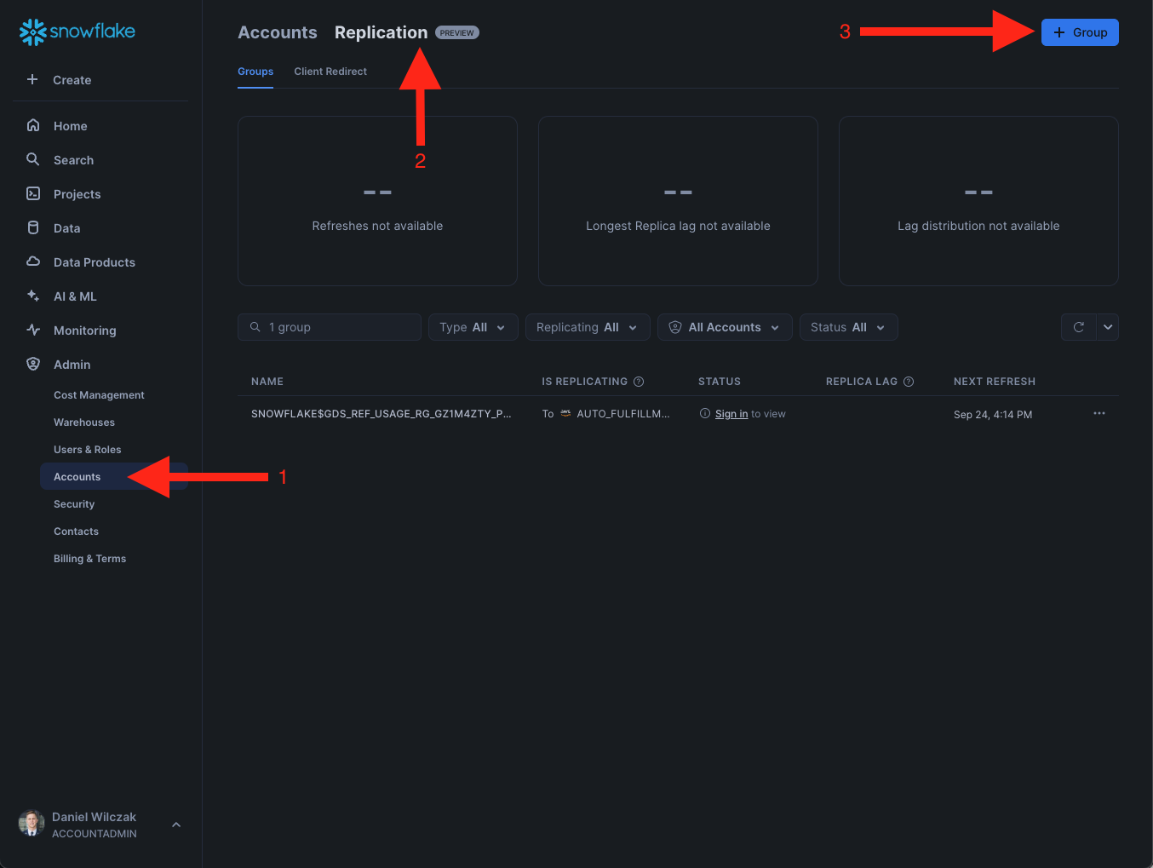This screenshot has width=1153, height=868.
Task: Click the Is Replicating help icon
Action: [639, 382]
